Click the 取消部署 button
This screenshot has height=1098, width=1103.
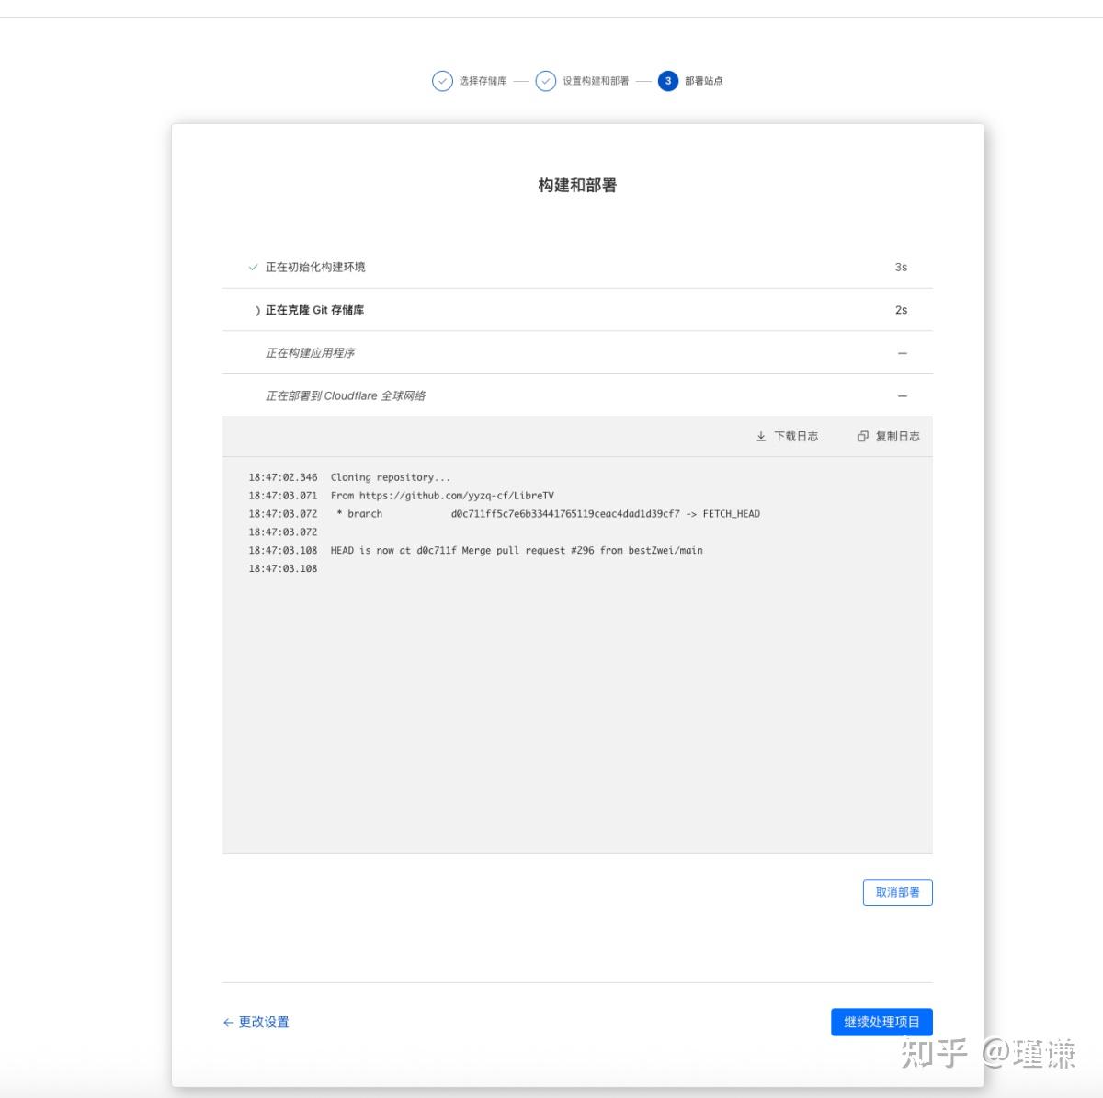click(x=897, y=892)
